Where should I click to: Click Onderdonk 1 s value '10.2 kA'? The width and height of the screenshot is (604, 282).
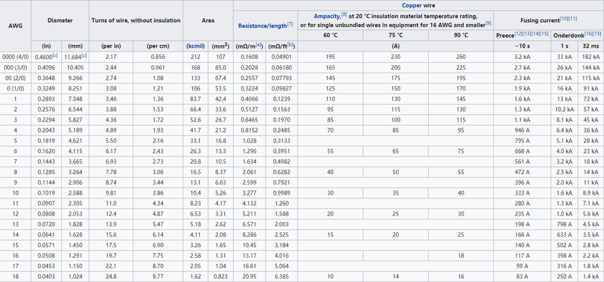pyautogui.click(x=564, y=109)
